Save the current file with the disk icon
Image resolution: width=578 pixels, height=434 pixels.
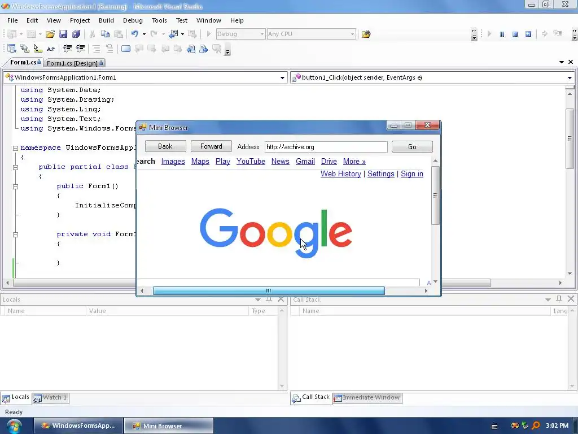[63, 34]
